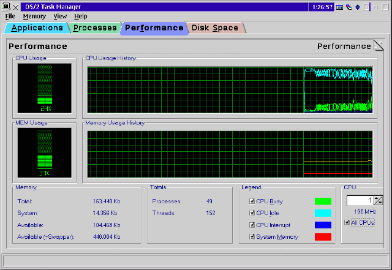392x270 pixels.
Task: Click the large square maximize title bar button
Action: [385, 7]
